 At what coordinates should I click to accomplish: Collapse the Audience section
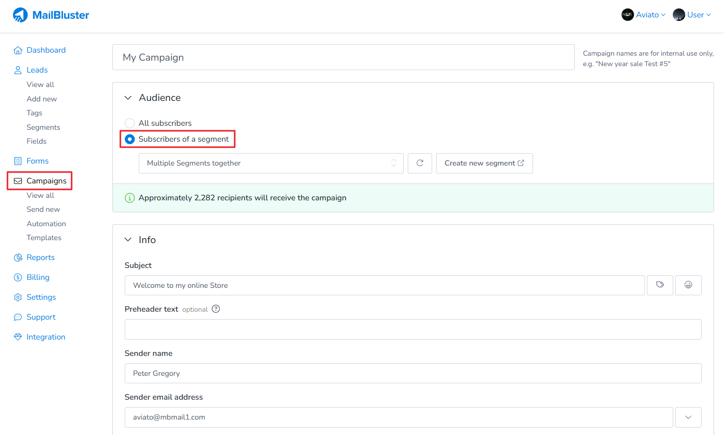(128, 98)
